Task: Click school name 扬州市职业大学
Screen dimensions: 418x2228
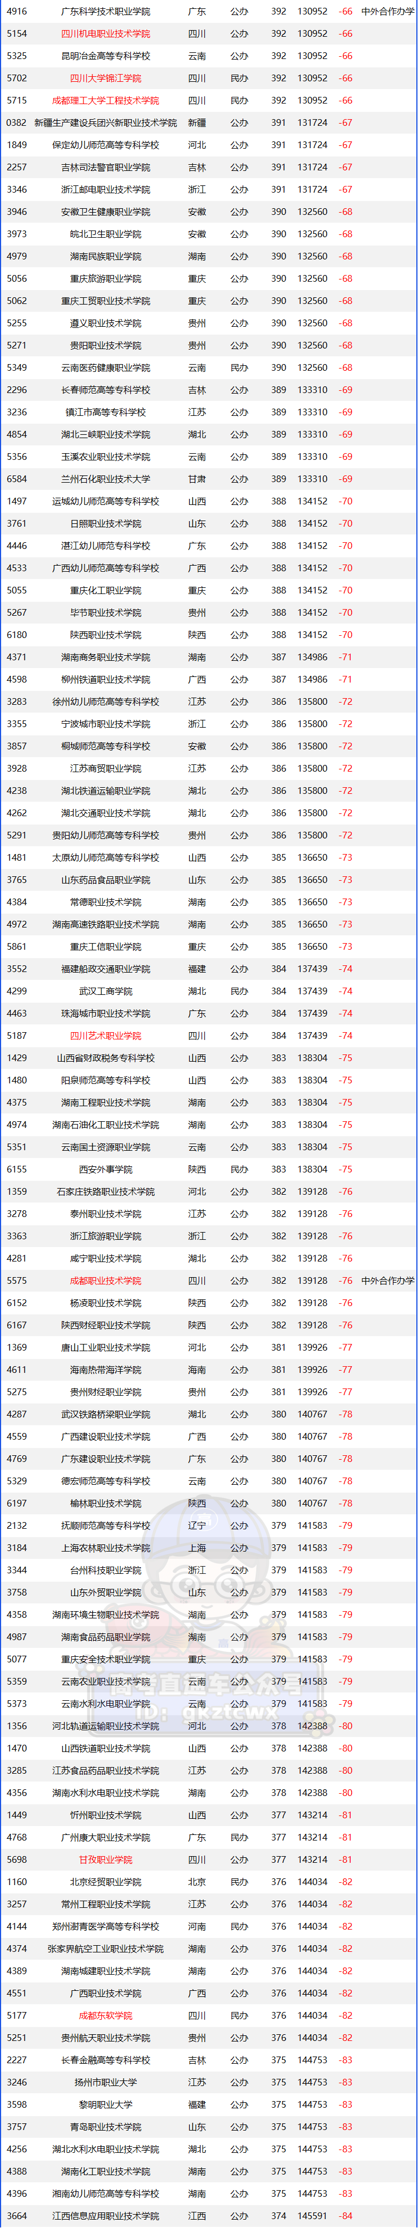Action: pos(106,2082)
